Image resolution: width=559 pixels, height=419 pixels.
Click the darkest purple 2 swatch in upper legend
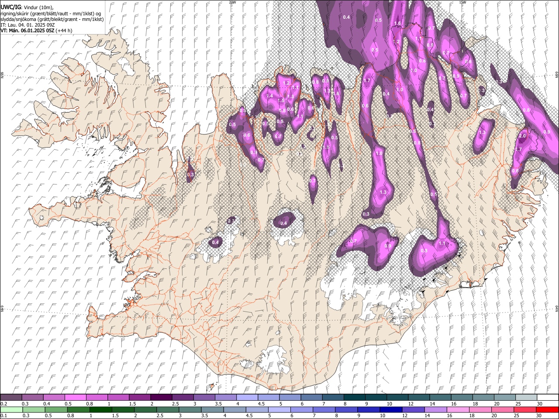click(161, 397)
